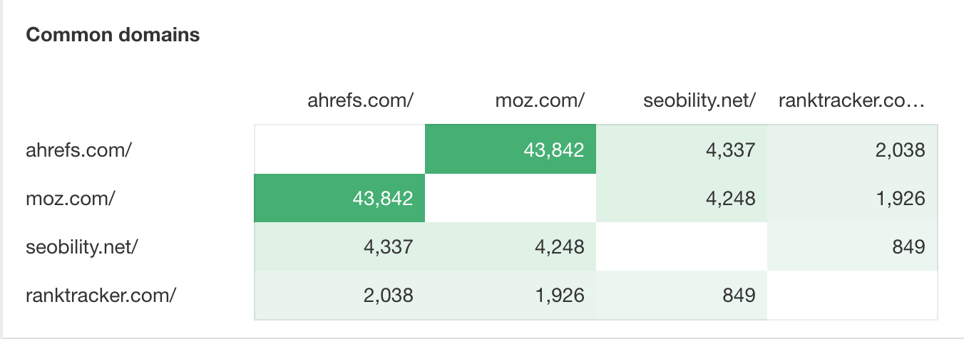
Task: Click the seobility.net/ row label
Action: [x=82, y=247]
